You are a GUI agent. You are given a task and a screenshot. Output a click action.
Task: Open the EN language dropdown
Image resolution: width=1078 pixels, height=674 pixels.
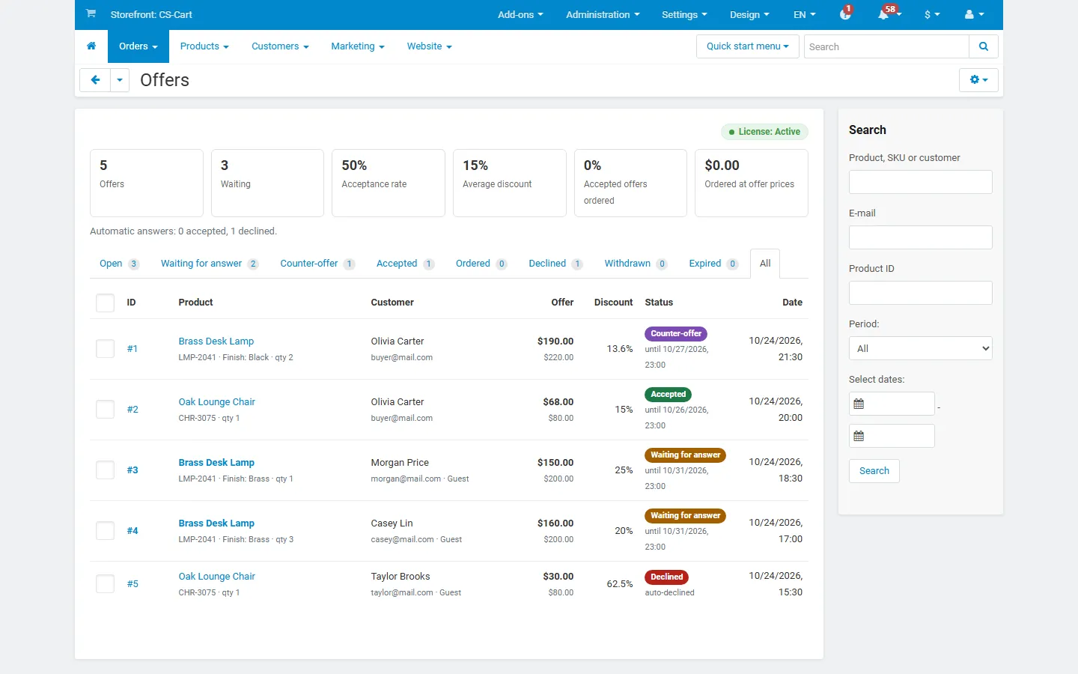(x=804, y=14)
